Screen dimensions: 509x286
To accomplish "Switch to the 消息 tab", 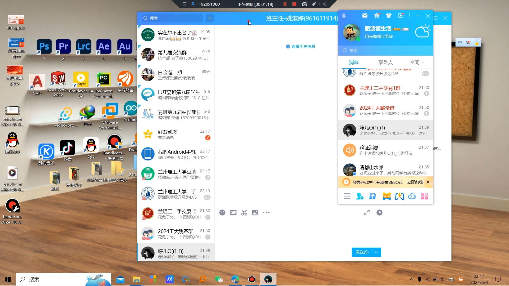I will (354, 62).
